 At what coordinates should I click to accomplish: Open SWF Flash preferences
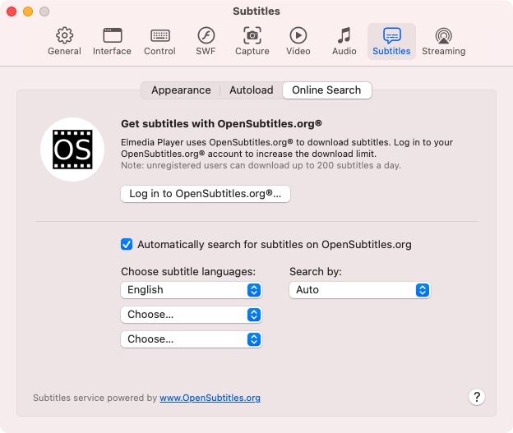[206, 41]
